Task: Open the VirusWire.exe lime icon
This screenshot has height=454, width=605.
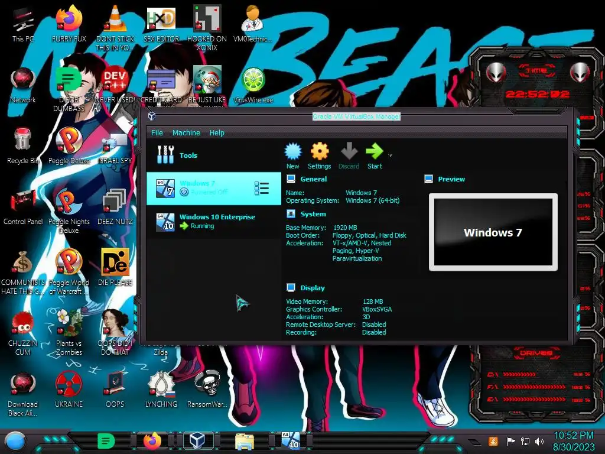Action: (x=253, y=85)
